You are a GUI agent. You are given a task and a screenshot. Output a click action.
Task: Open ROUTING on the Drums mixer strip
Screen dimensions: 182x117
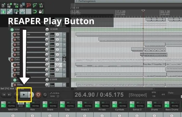coord(158,106)
